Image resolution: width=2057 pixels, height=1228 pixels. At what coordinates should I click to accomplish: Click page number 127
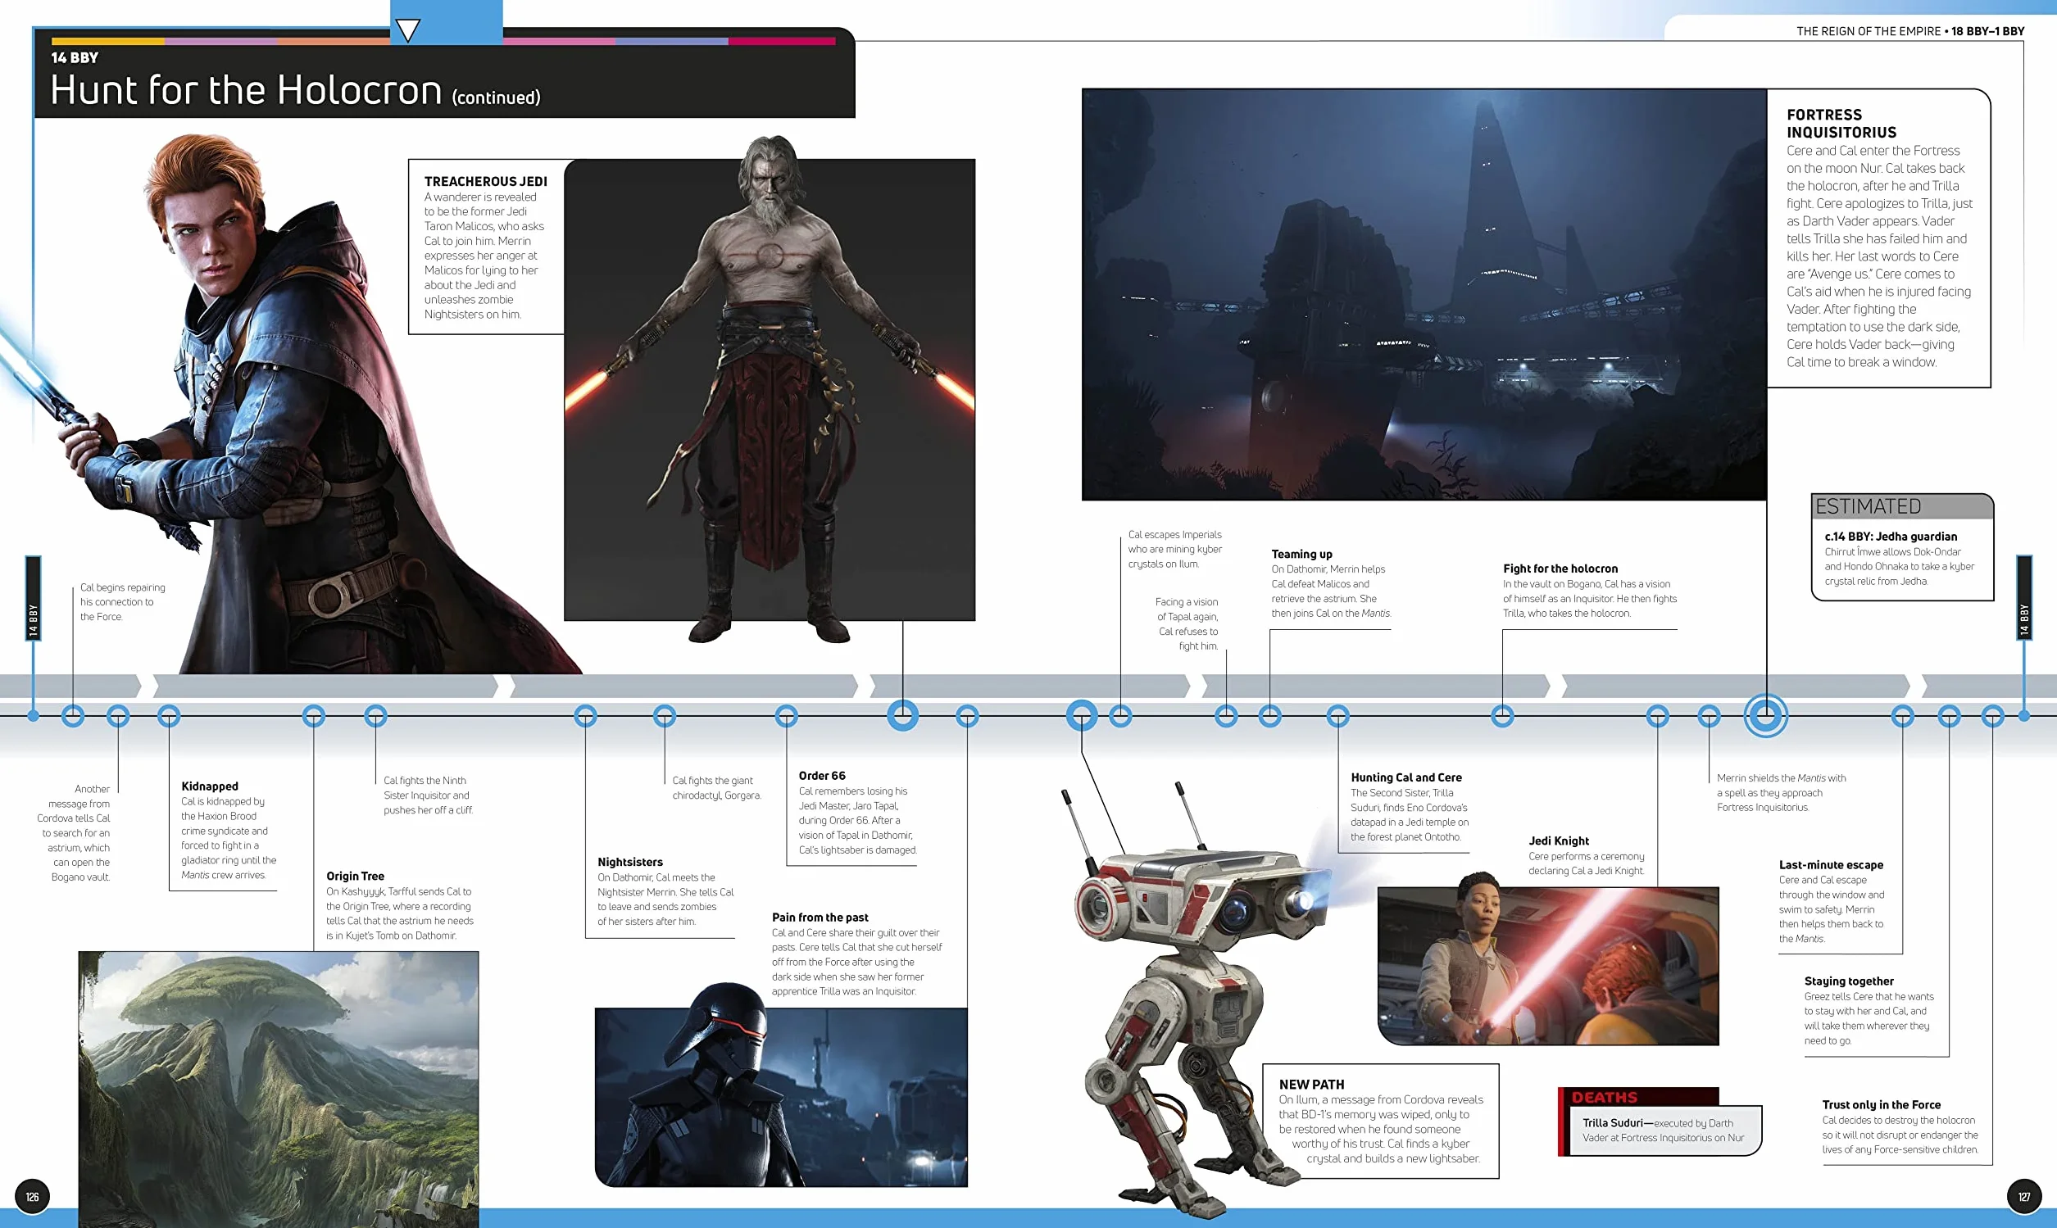point(2024,1197)
